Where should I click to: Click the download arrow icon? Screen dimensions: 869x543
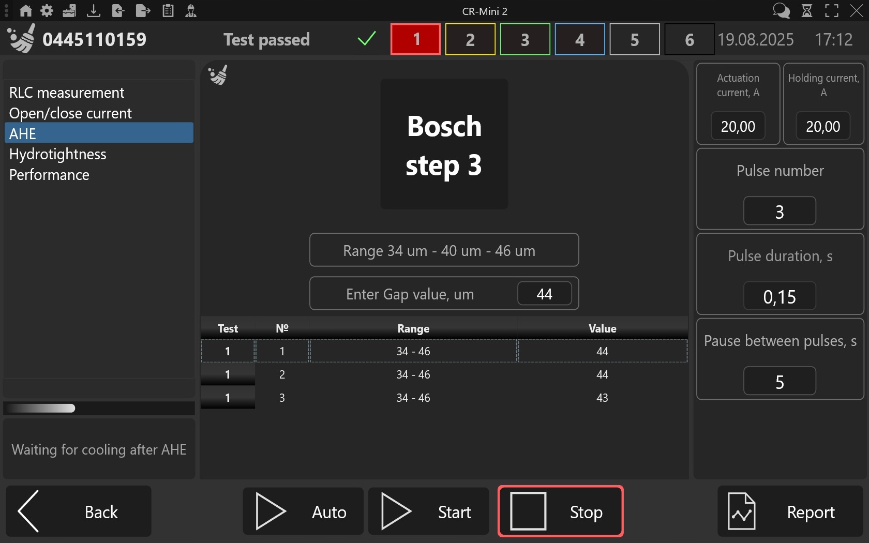tap(94, 11)
